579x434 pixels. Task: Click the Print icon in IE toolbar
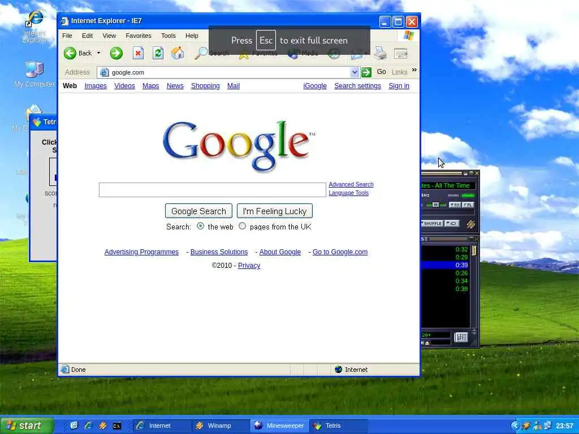pyautogui.click(x=381, y=53)
